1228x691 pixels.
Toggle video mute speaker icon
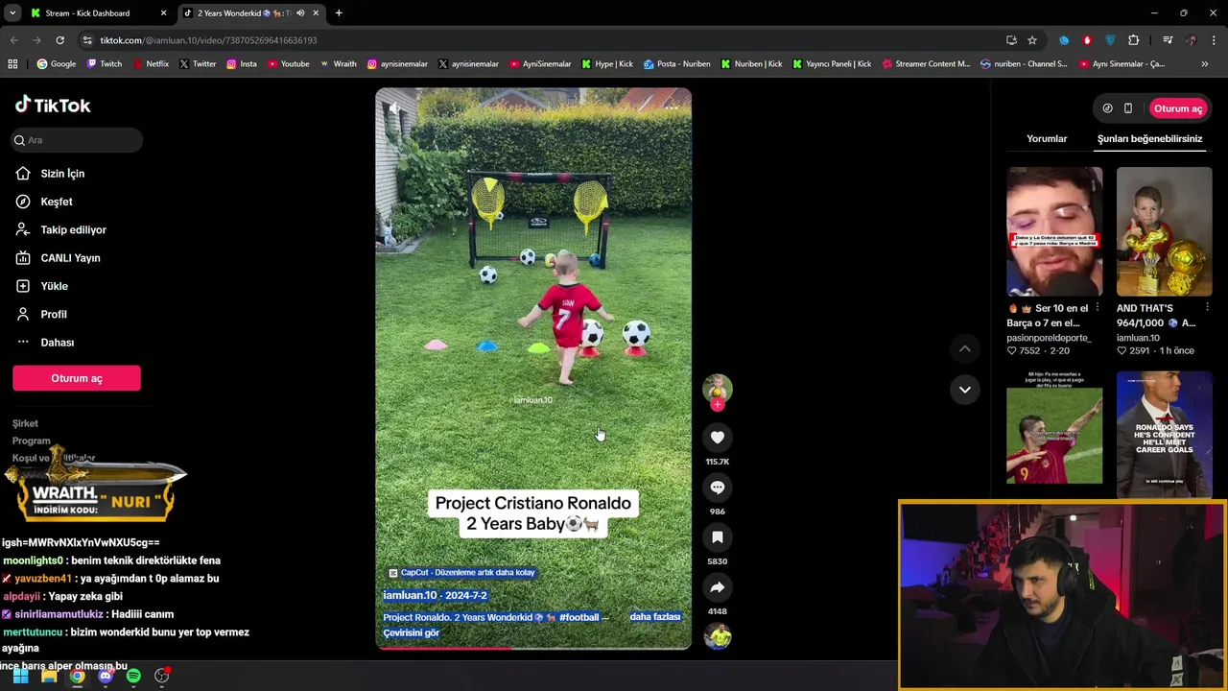pos(394,108)
